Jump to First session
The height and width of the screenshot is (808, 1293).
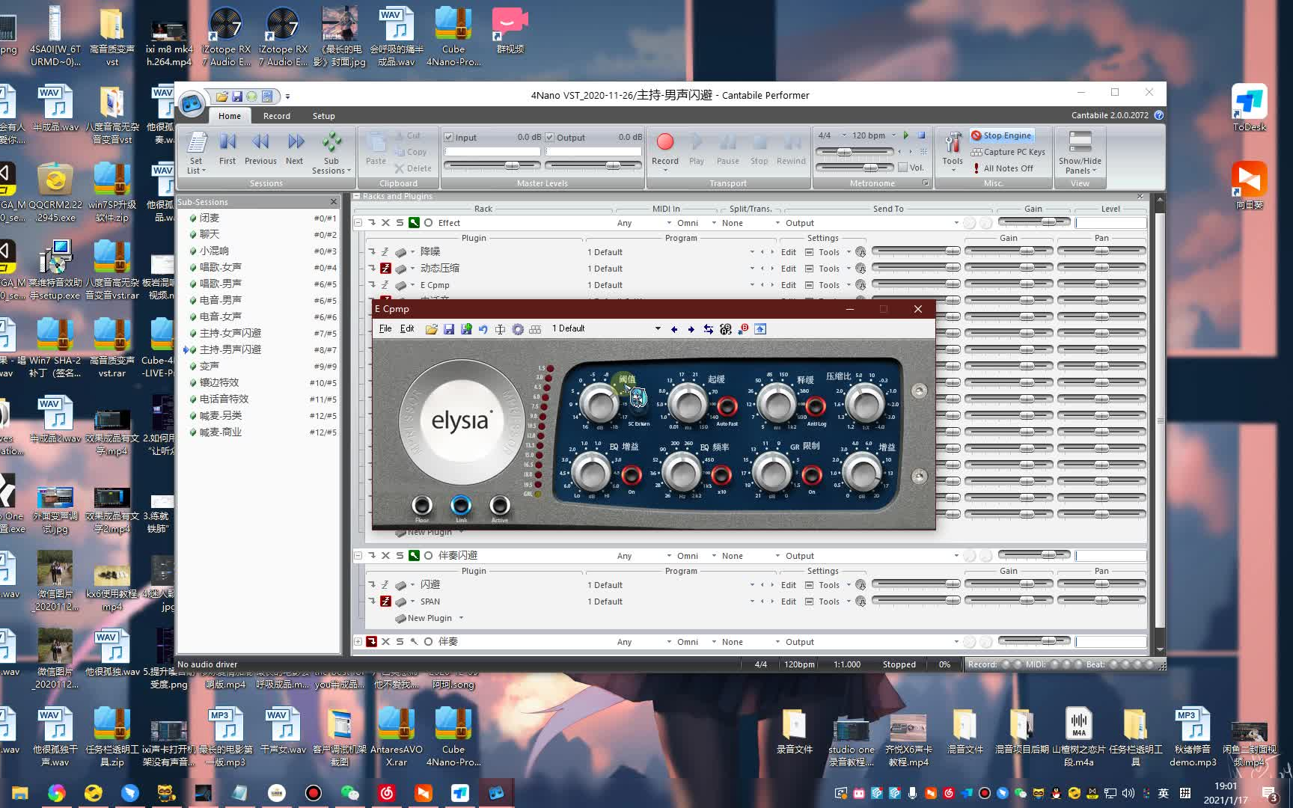tap(227, 149)
